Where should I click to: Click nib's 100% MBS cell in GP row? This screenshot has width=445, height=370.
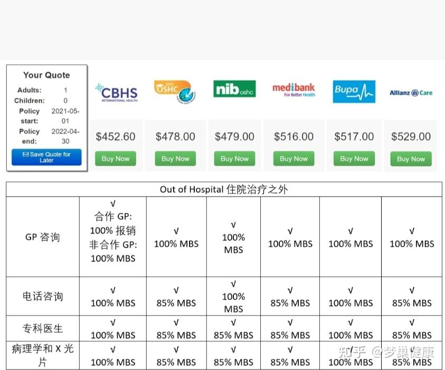tap(233, 237)
